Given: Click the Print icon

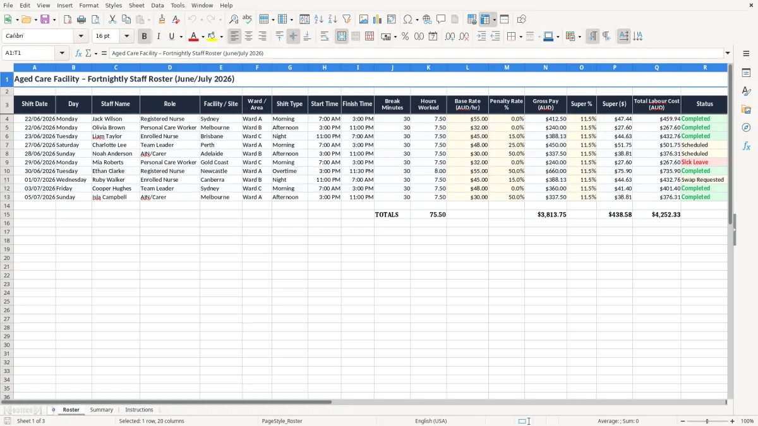Looking at the screenshot, I should point(81,19).
